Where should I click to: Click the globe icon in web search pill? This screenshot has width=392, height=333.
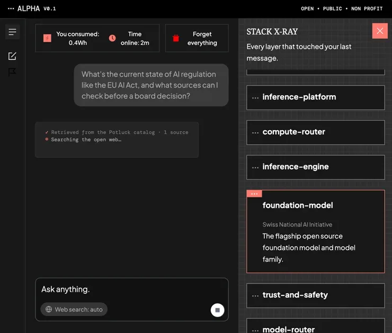point(49,309)
